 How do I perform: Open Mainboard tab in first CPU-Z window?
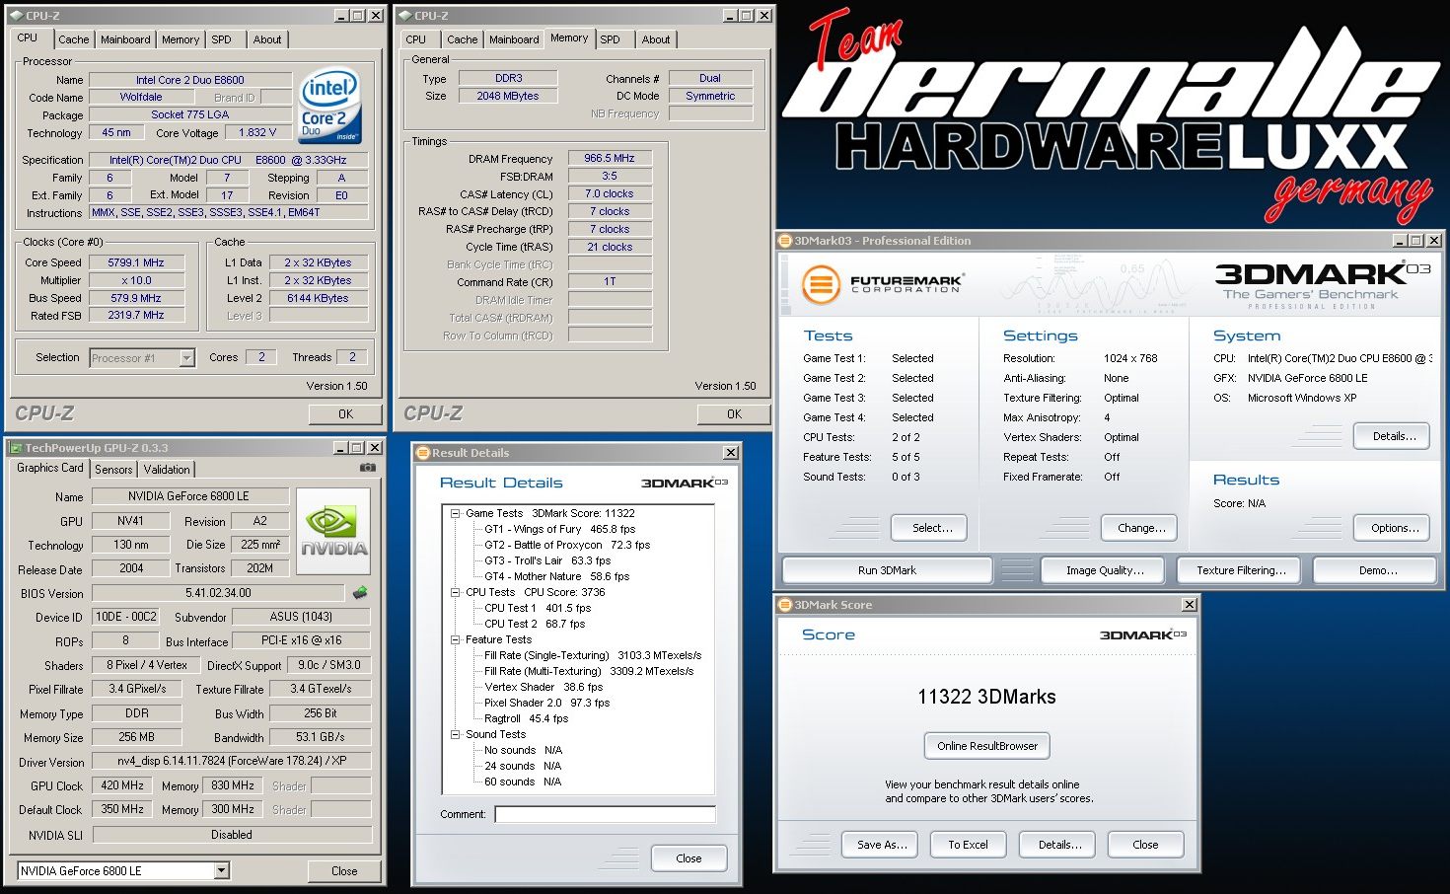(x=125, y=39)
